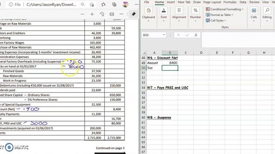Click the PDF zoom out minus icon
The image size is (275, 154).
click(82, 14)
